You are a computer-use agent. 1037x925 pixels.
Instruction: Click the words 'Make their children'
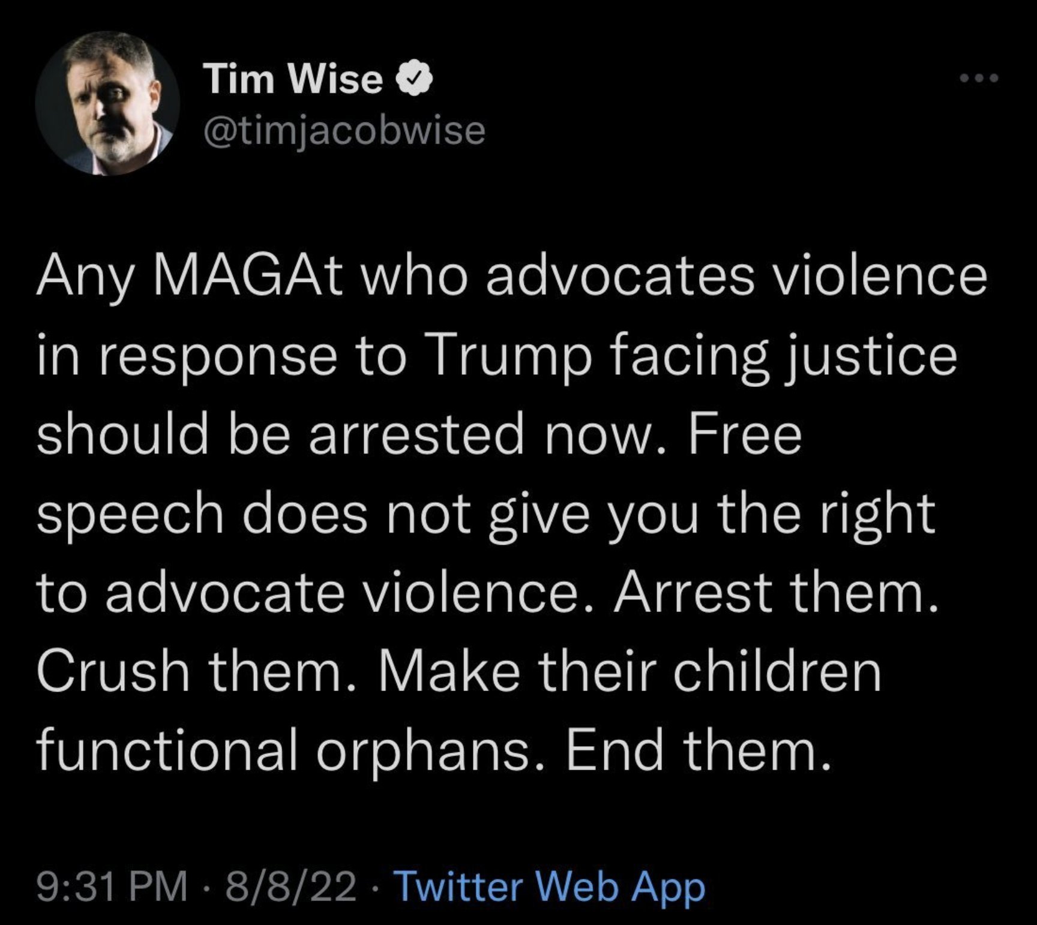pos(630,671)
